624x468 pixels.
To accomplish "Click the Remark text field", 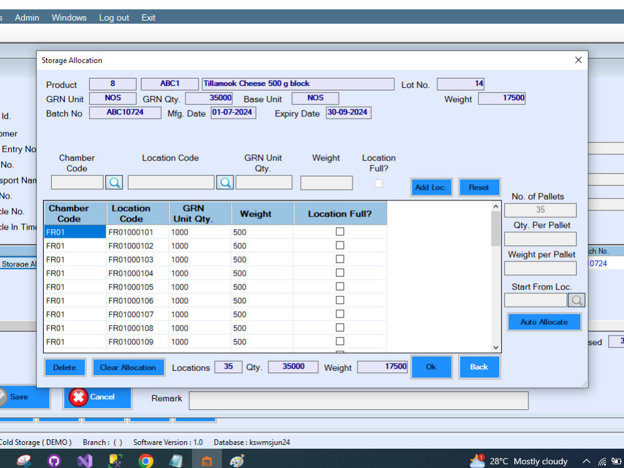I will point(359,401).
